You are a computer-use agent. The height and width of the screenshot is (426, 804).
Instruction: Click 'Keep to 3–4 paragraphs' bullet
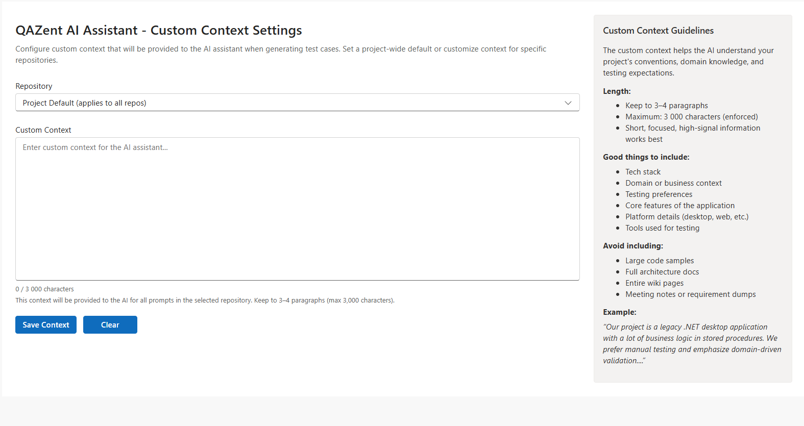[667, 106]
